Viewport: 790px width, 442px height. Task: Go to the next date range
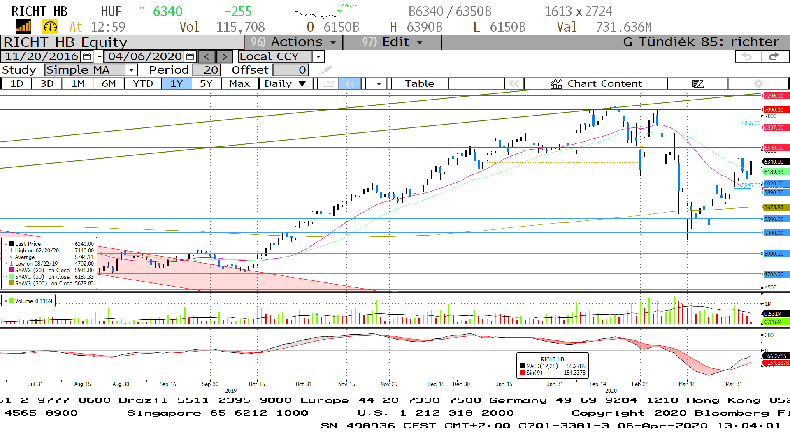click(x=225, y=56)
